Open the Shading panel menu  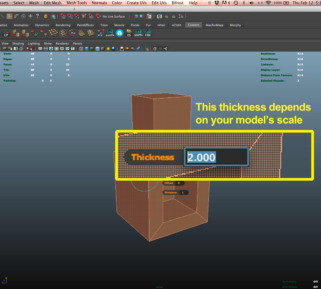tap(18, 43)
